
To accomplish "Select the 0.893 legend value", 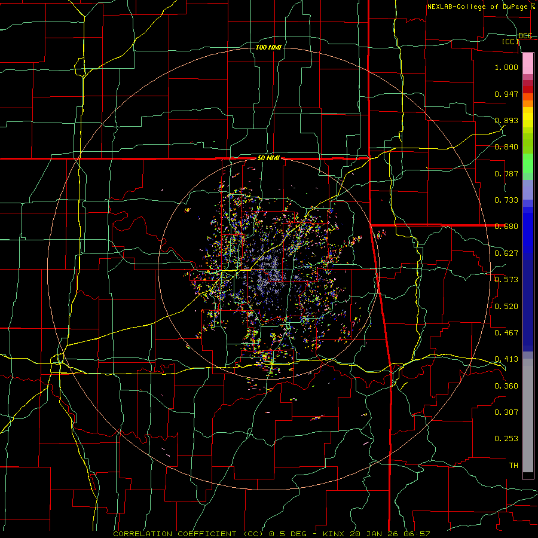I will pyautogui.click(x=506, y=120).
